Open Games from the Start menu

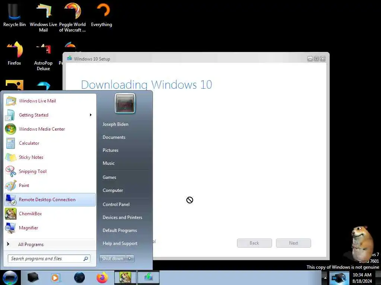point(109,177)
